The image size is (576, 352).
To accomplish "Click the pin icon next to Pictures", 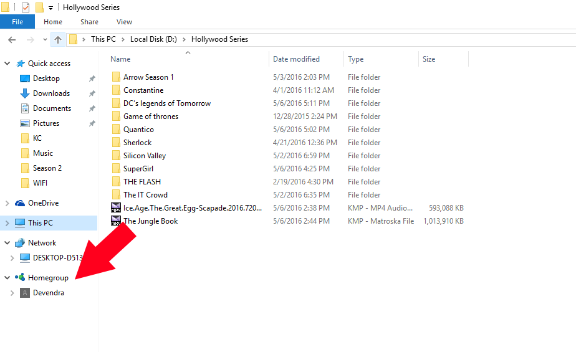I will [92, 123].
